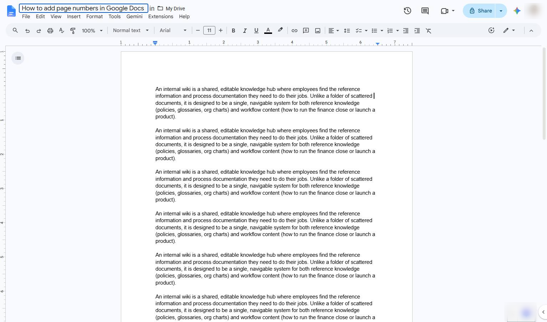The width and height of the screenshot is (547, 322).
Task: Open the Google Docs home icon
Action: (x=11, y=11)
